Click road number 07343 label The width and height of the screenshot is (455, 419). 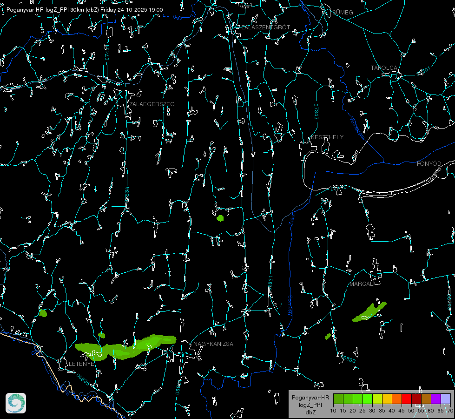click(x=317, y=112)
